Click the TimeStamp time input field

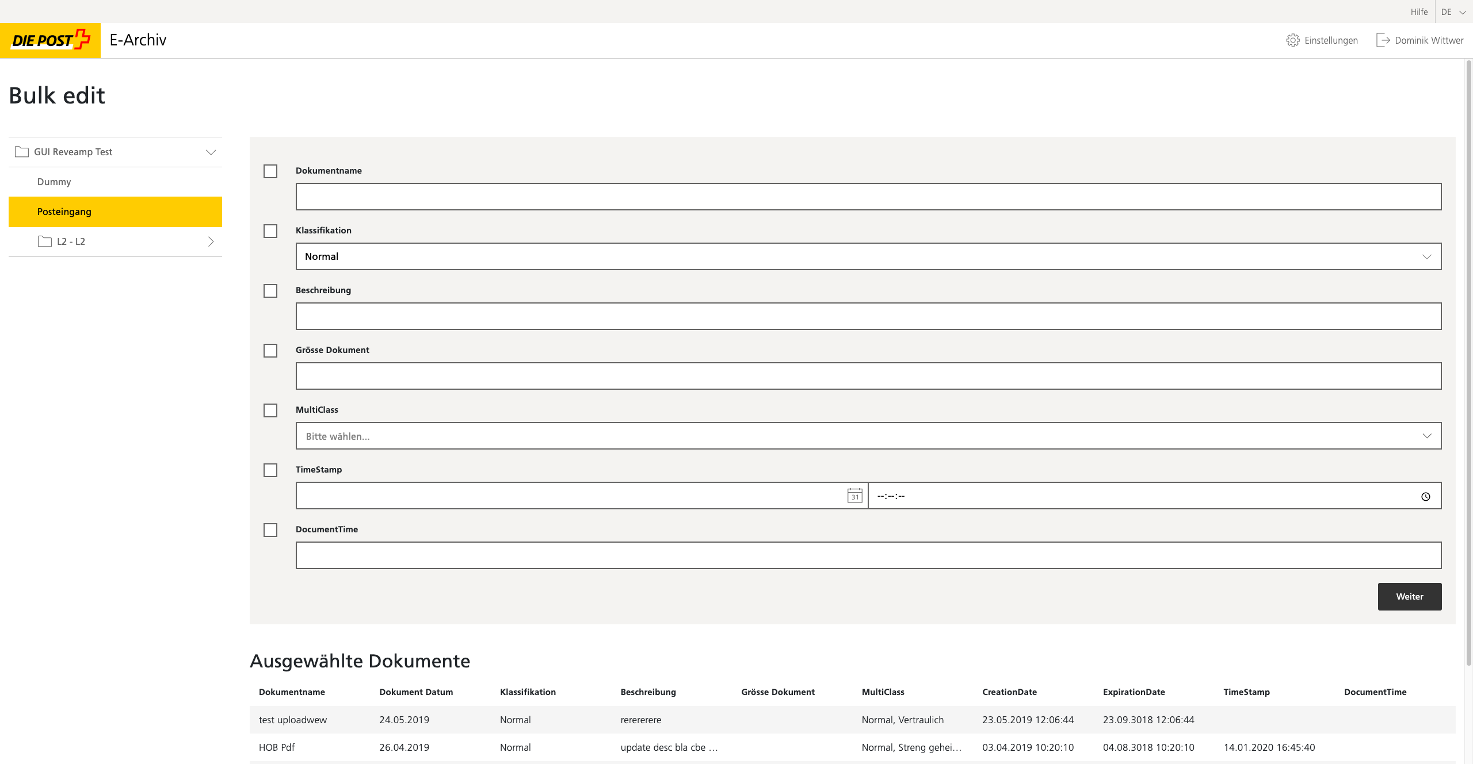[x=1155, y=496]
